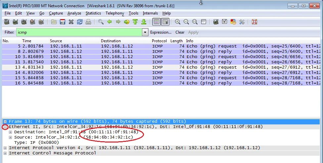Open the Telephony menu
The height and width of the screenshot is (163, 323).
[x=115, y=13]
